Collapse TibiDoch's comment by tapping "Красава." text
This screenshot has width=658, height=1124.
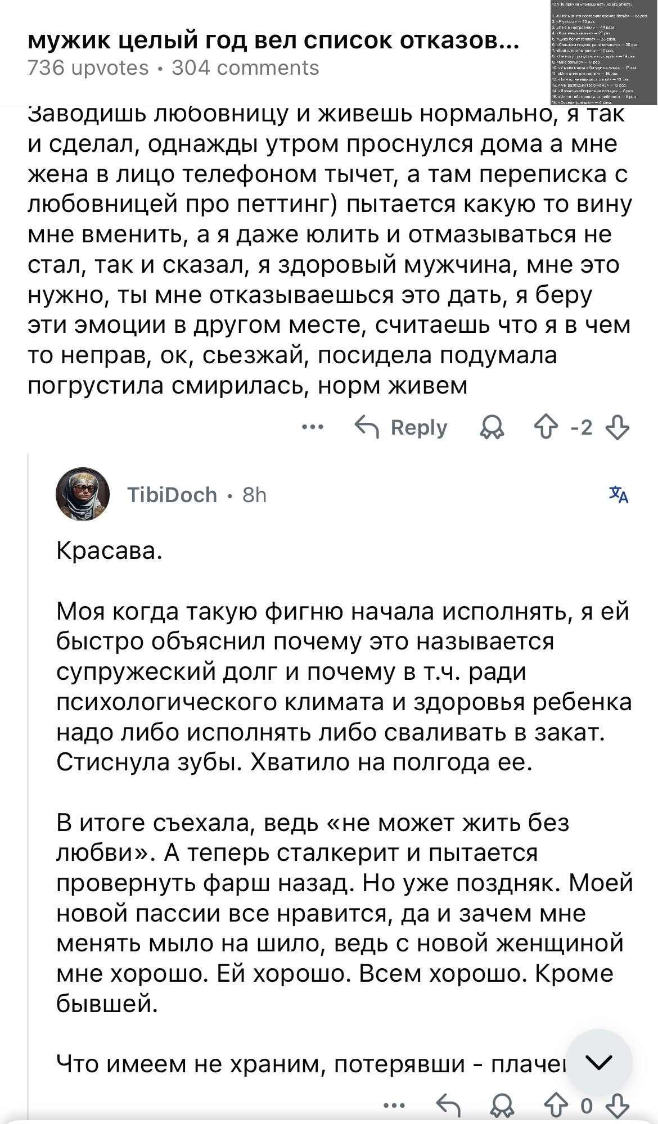(110, 551)
